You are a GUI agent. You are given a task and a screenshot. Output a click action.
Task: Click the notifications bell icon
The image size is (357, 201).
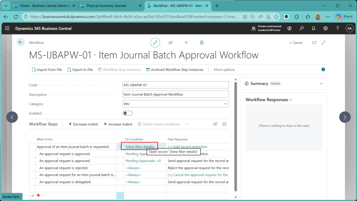point(313,29)
